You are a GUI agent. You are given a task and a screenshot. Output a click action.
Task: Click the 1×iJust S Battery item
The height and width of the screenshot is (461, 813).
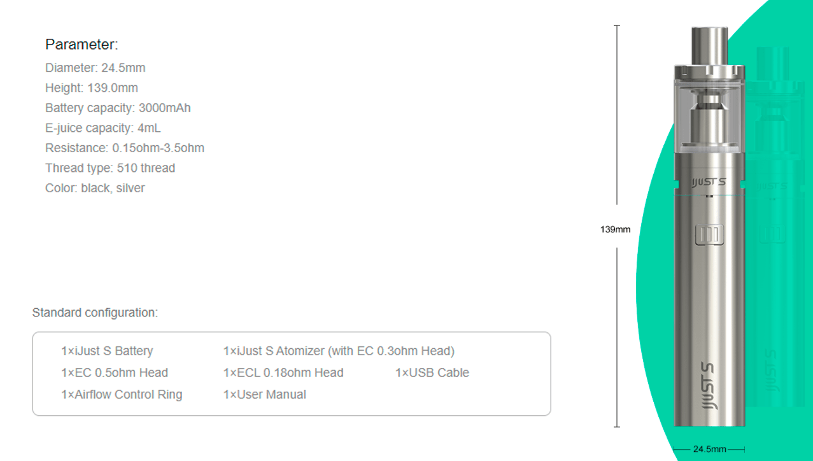[x=107, y=351]
